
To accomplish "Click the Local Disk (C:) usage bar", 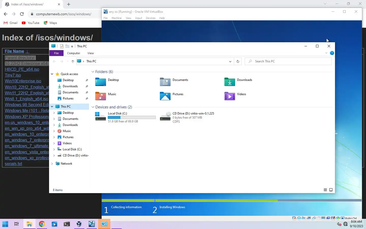I will (x=132, y=118).
